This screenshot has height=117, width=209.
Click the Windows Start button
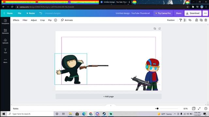[4, 114]
